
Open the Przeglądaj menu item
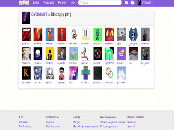(x=49, y=3)
